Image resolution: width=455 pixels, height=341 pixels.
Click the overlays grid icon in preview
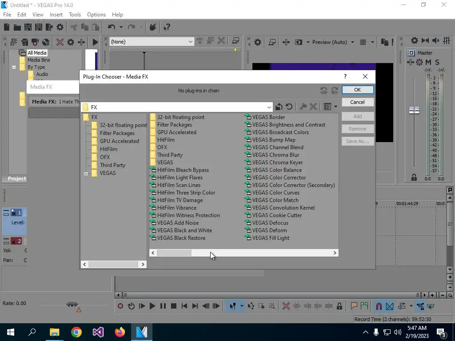(363, 42)
